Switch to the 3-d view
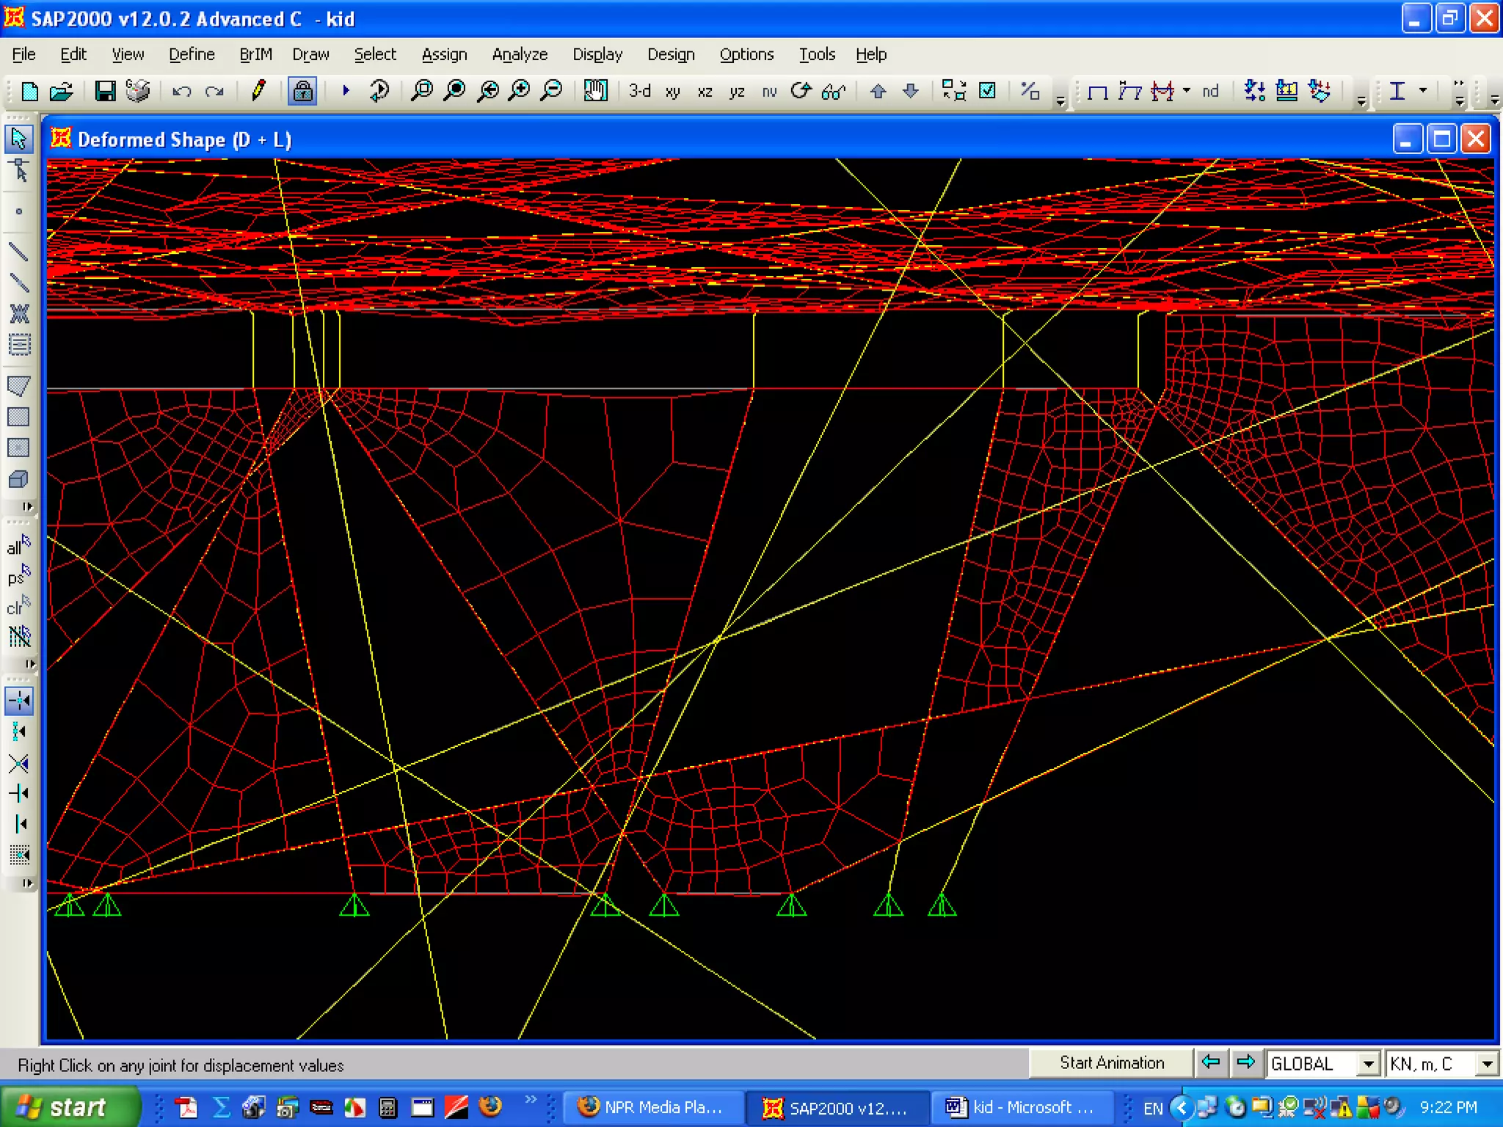The width and height of the screenshot is (1503, 1127). (x=639, y=91)
